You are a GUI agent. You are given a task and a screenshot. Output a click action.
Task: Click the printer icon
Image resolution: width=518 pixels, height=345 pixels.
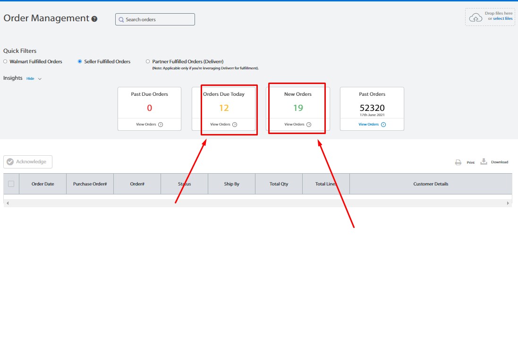pyautogui.click(x=458, y=162)
